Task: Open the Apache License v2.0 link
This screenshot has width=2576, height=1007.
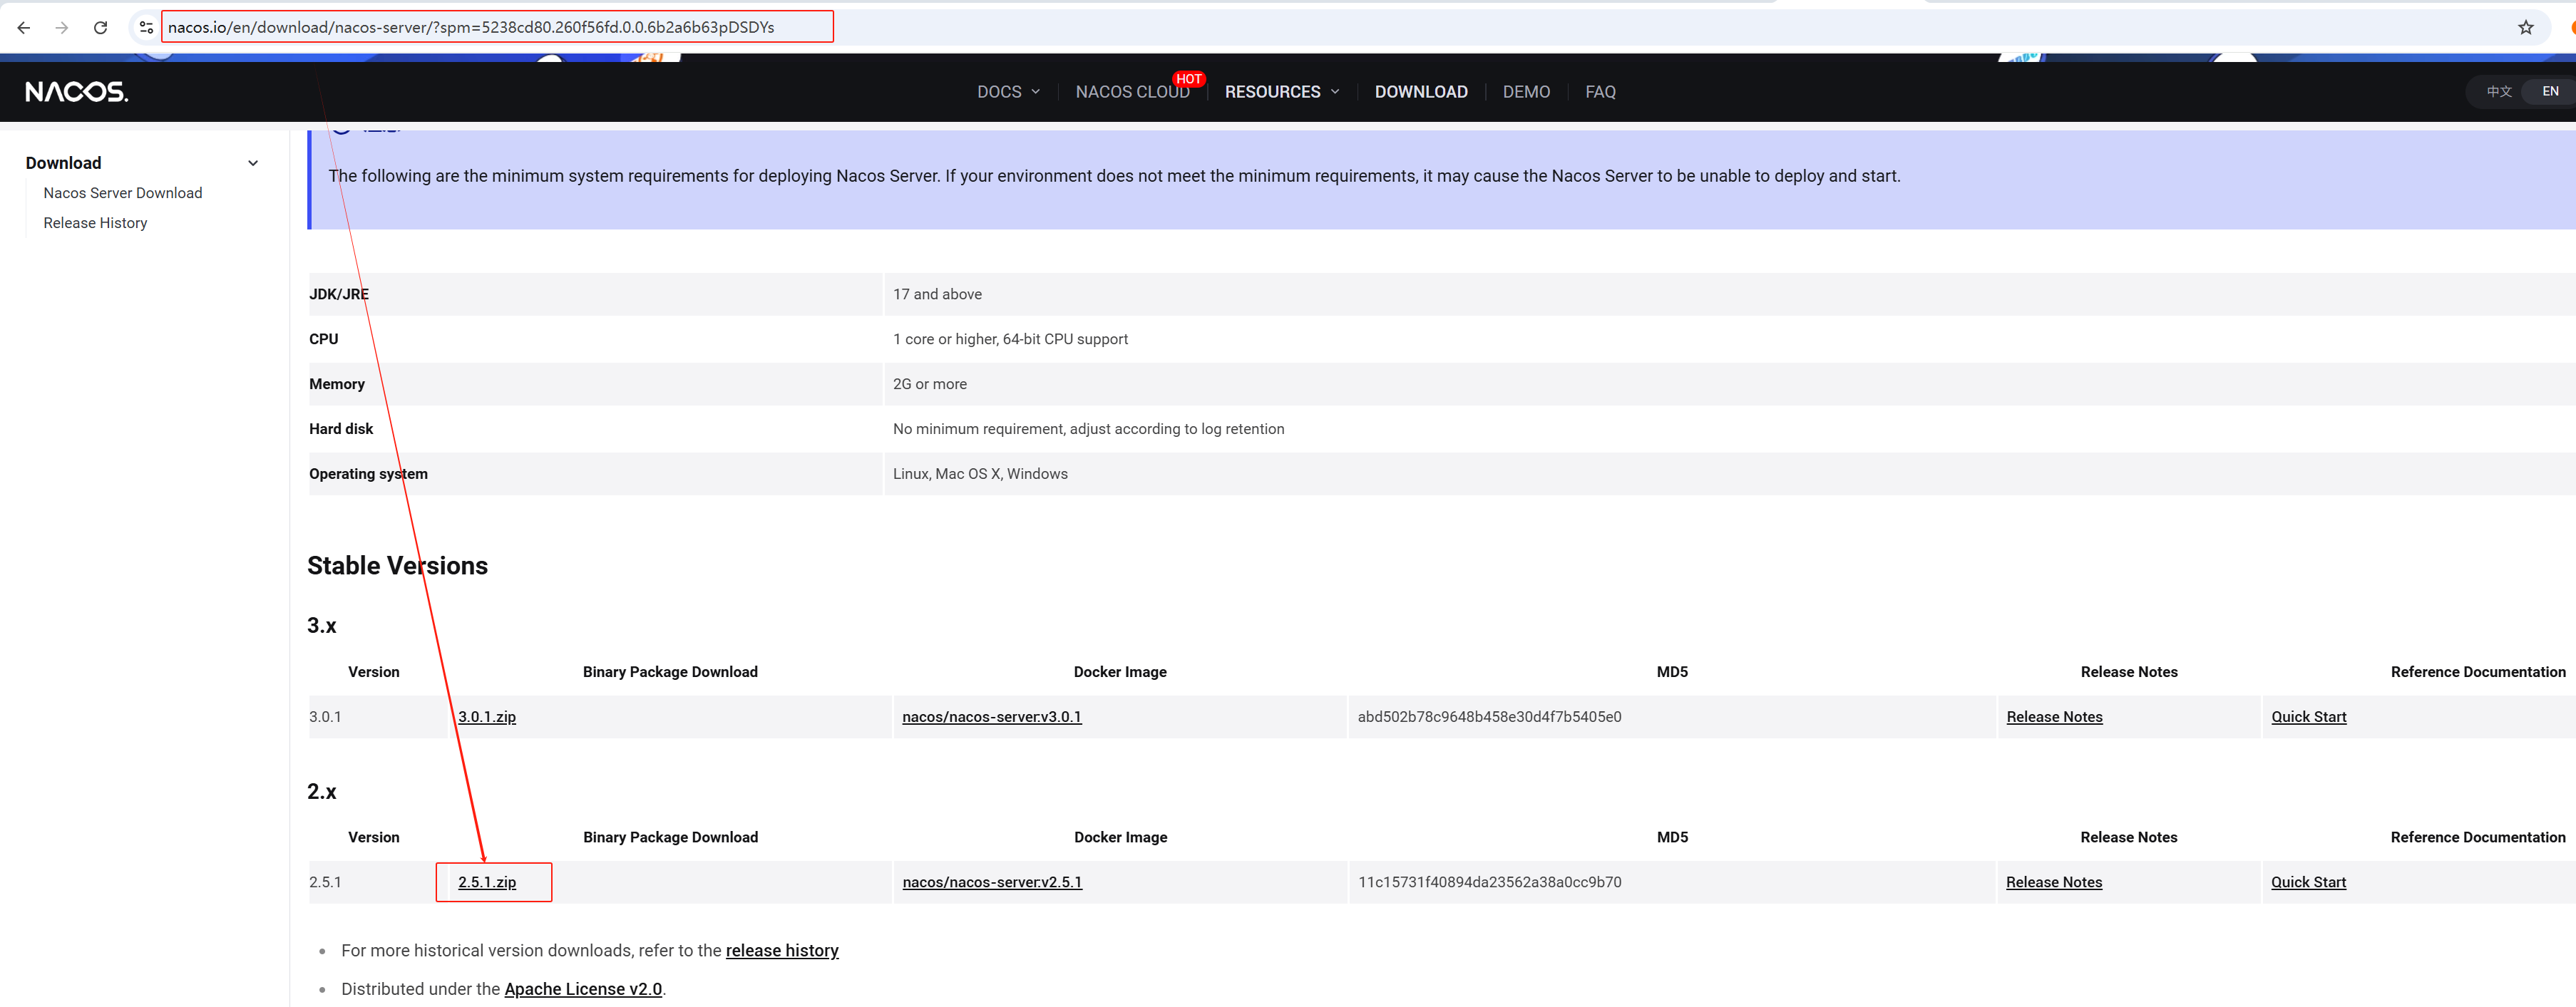Action: click(583, 989)
